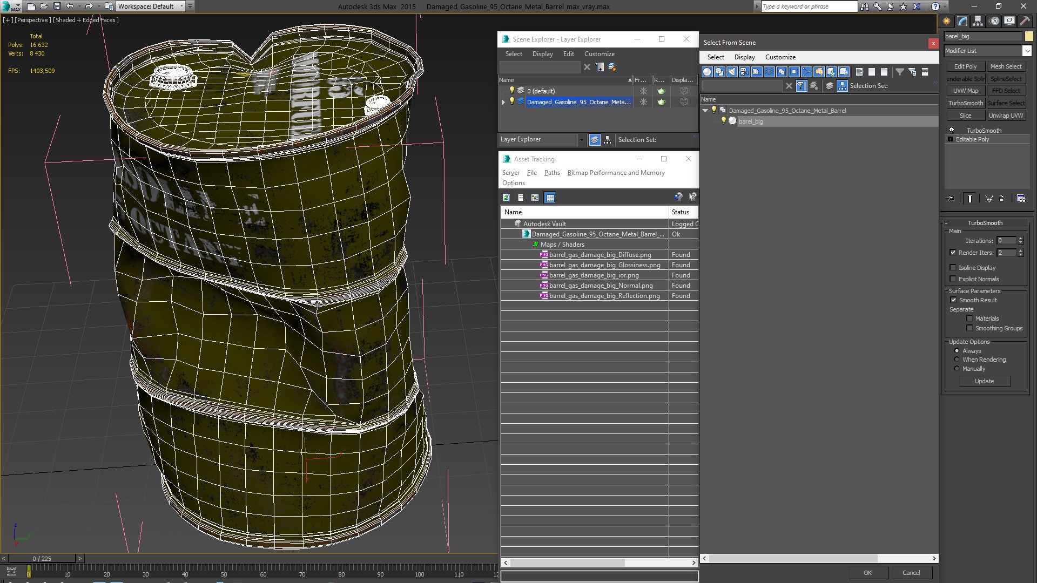Toggle visibility bulb of 0 (default) layer
The width and height of the screenshot is (1037, 583).
(x=512, y=91)
